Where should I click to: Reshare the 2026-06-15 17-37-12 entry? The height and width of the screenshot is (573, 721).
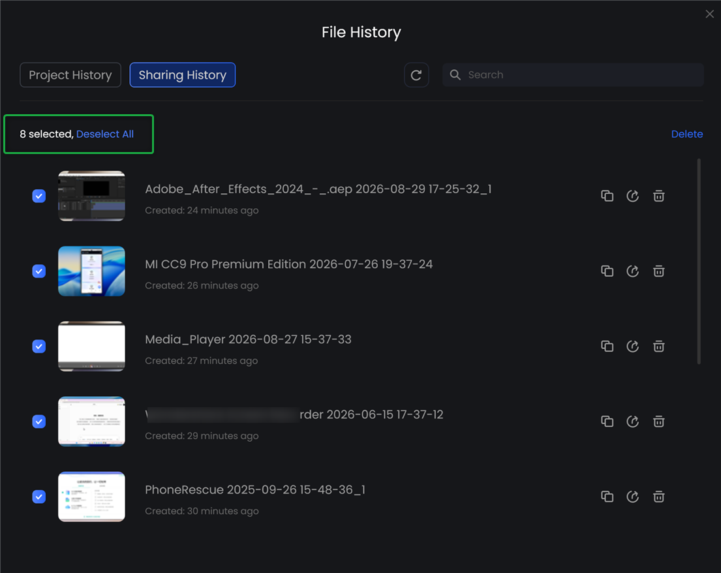coord(633,421)
